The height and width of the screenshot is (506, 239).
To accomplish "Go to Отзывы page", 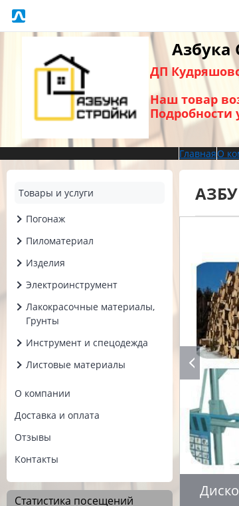I will [33, 437].
